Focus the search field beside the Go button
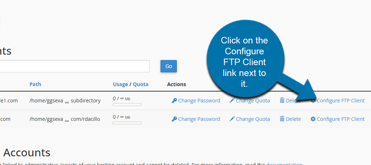371x165 pixels. 72,66
